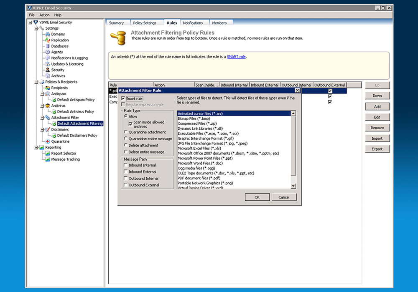This screenshot has height=292, width=418.
Task: Collapse the Antispam tree node
Action: pos(42,94)
